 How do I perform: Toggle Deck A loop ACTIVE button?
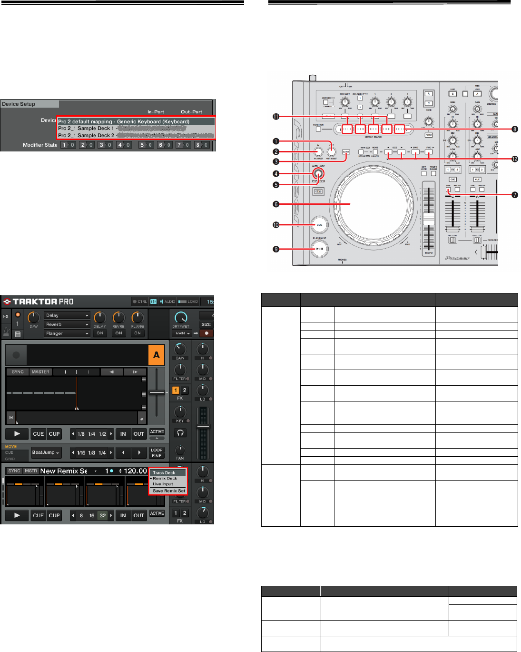coord(157,431)
